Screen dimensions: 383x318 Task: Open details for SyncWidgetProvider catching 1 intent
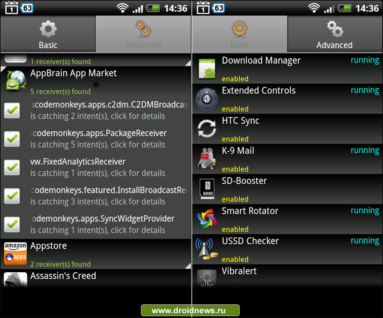tap(98, 230)
